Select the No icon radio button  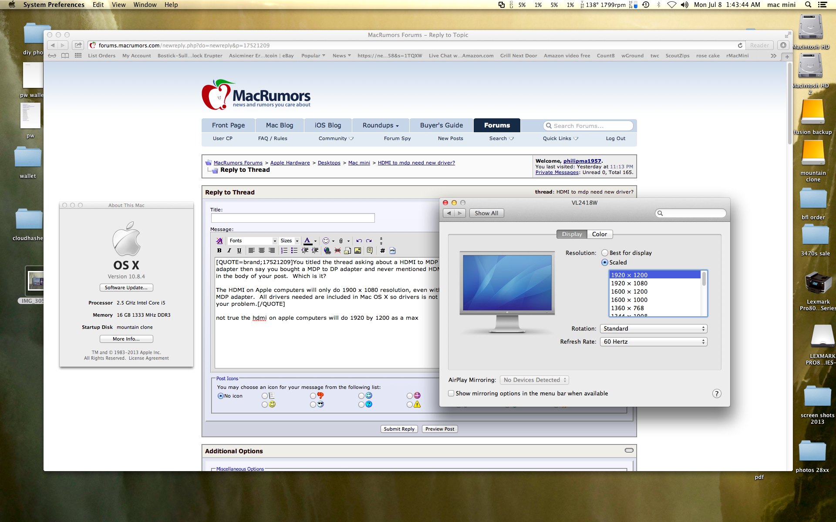pos(220,396)
